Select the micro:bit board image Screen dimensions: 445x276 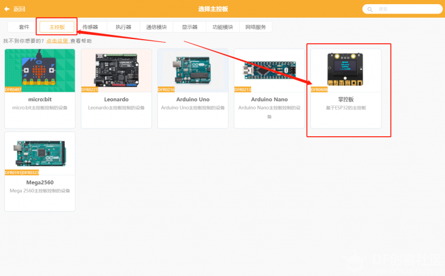40,70
